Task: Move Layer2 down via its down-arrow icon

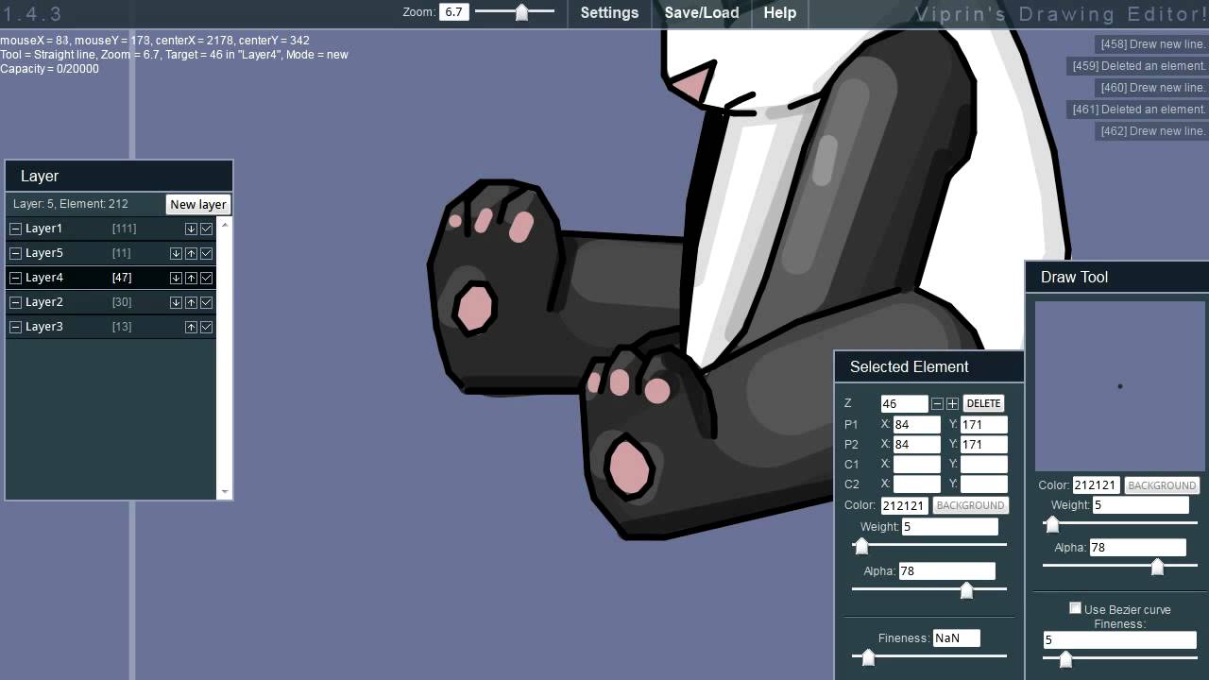Action: [x=177, y=301]
